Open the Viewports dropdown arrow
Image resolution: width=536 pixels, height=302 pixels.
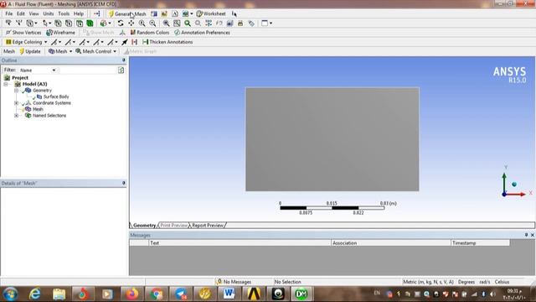(271, 23)
